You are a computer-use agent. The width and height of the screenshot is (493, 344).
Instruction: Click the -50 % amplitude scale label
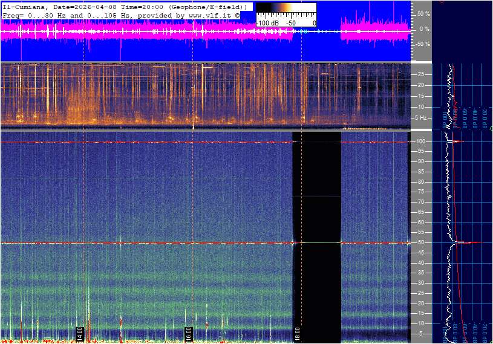(x=422, y=44)
